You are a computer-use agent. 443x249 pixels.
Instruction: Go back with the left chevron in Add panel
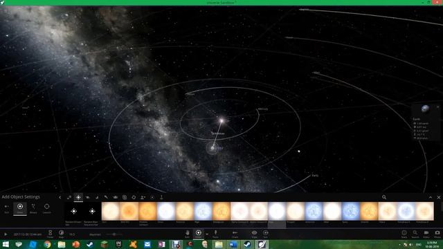(60, 197)
